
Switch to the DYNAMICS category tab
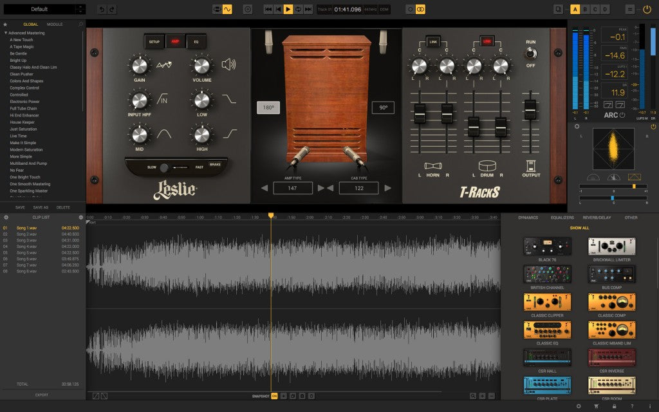tap(528, 218)
